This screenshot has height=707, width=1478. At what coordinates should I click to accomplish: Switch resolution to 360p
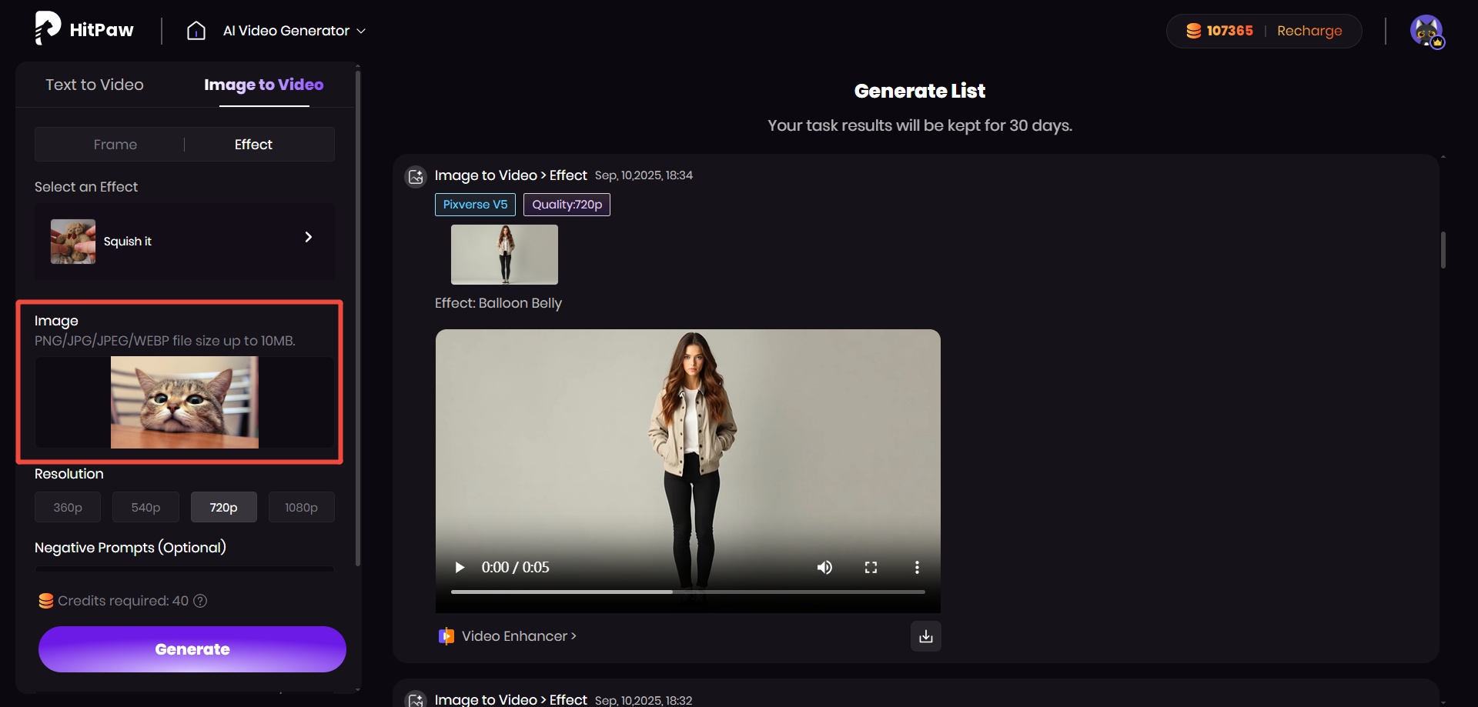67,507
